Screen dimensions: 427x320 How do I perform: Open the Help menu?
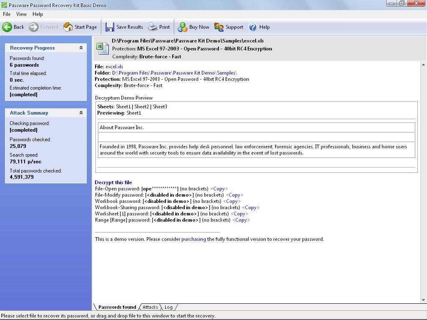point(38,14)
